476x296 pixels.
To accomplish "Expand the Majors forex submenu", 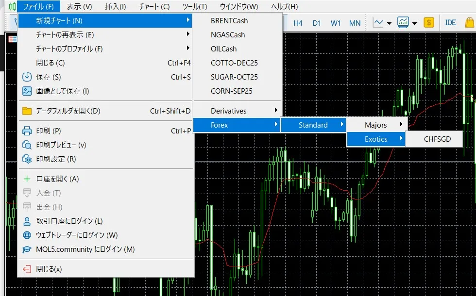I will pos(376,125).
